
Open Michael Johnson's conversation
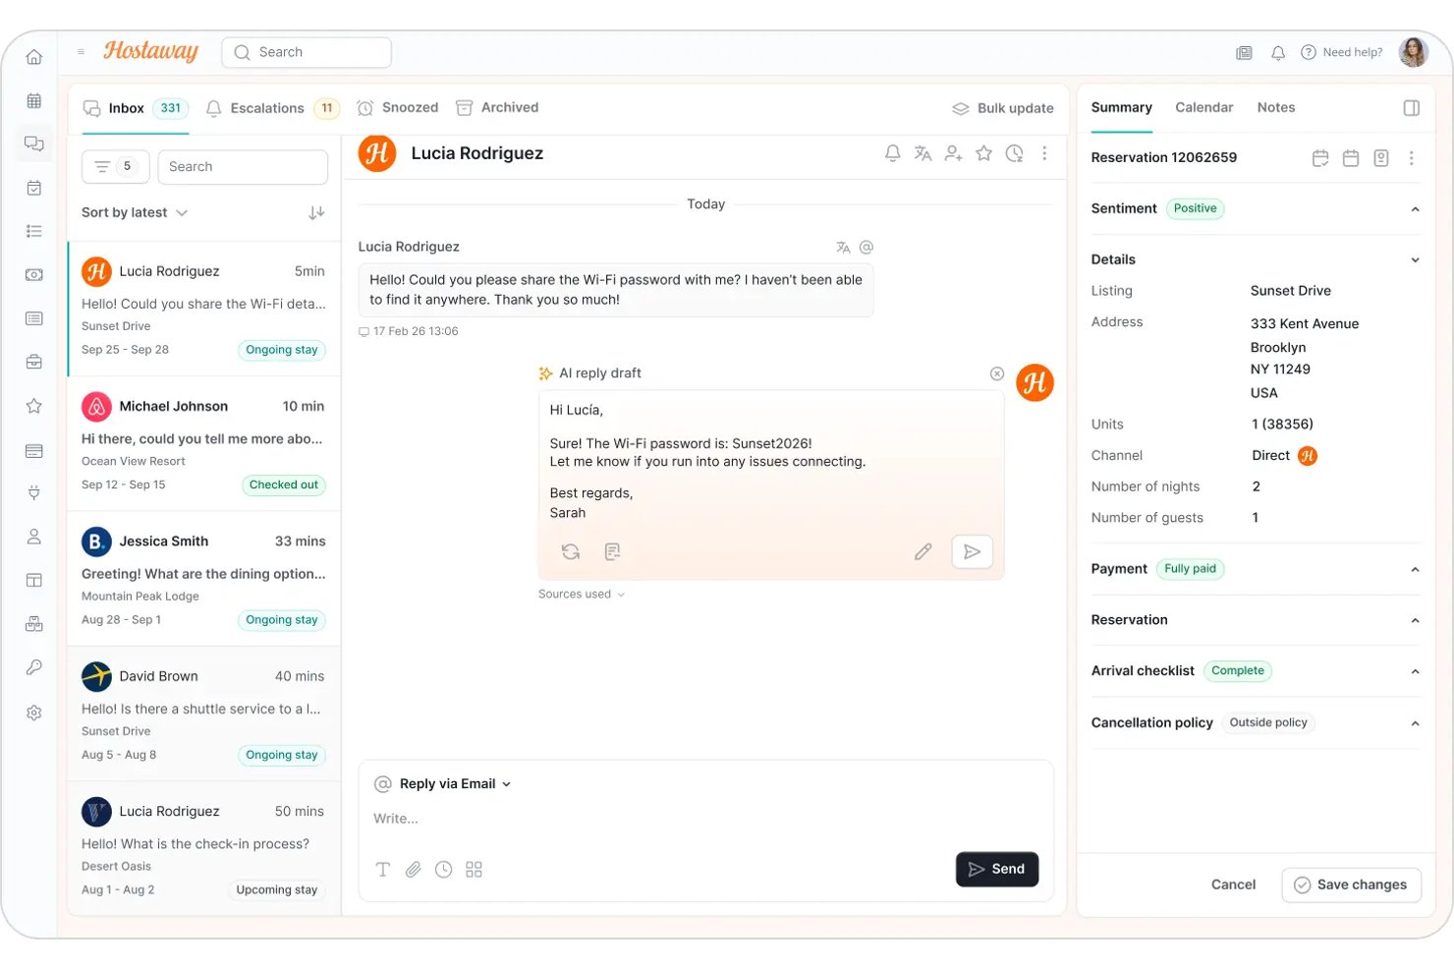pyautogui.click(x=204, y=444)
